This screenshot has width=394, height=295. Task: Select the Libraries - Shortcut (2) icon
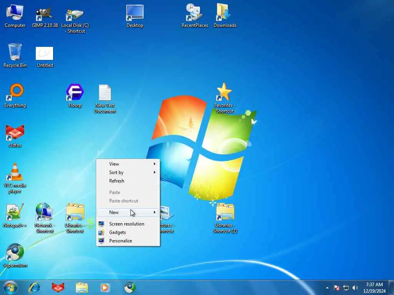(225, 218)
